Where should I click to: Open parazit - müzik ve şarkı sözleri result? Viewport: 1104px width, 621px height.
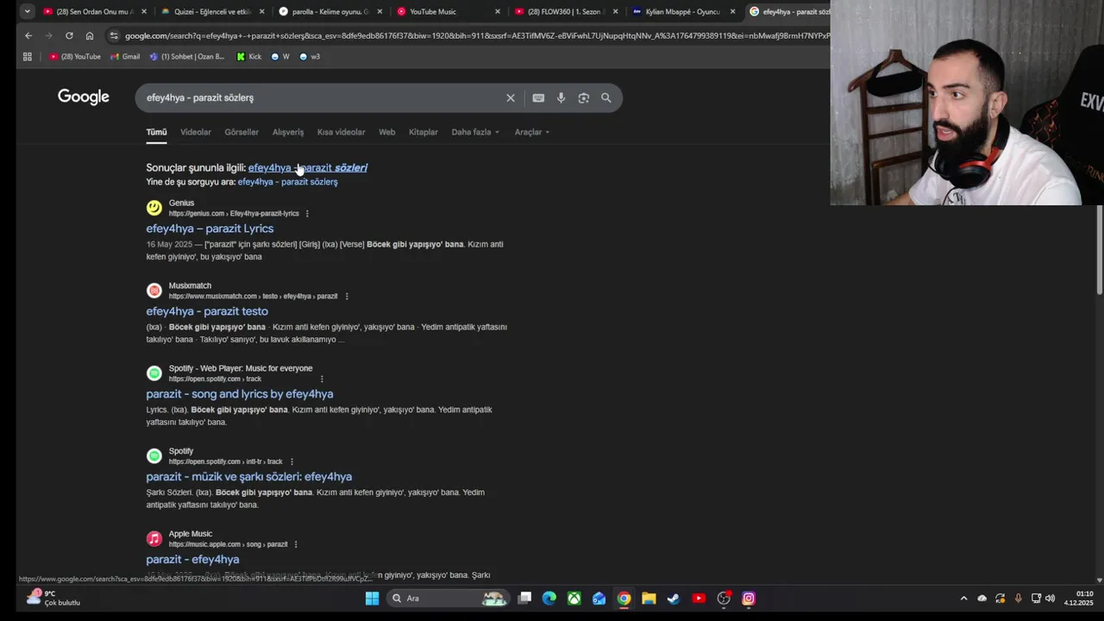[249, 477]
